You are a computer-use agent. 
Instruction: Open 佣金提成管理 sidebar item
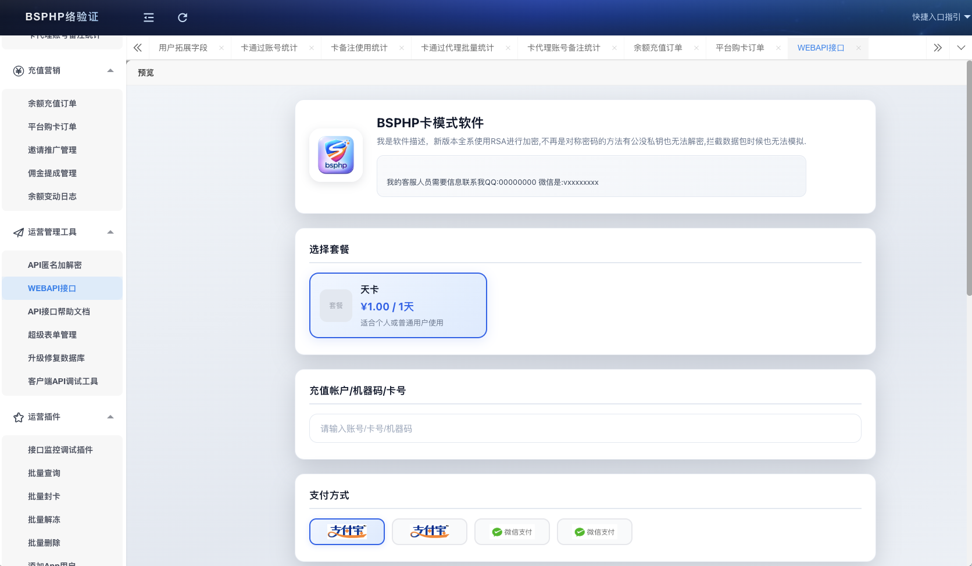click(x=62, y=173)
